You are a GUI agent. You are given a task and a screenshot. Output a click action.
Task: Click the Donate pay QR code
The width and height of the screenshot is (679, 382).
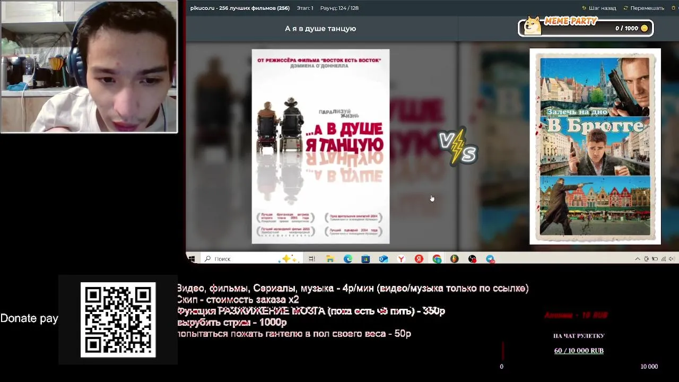click(x=118, y=320)
